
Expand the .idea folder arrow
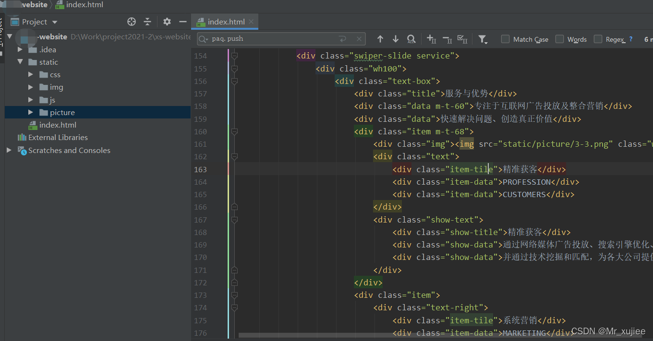click(x=20, y=49)
